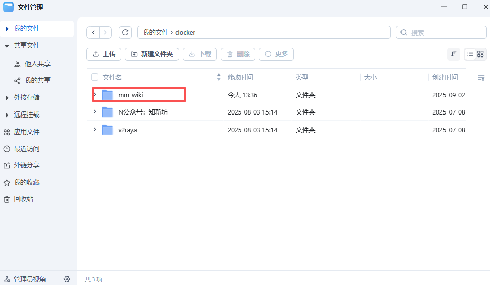Switch to list view
Screen dimensions: 490x285
[x=470, y=54]
